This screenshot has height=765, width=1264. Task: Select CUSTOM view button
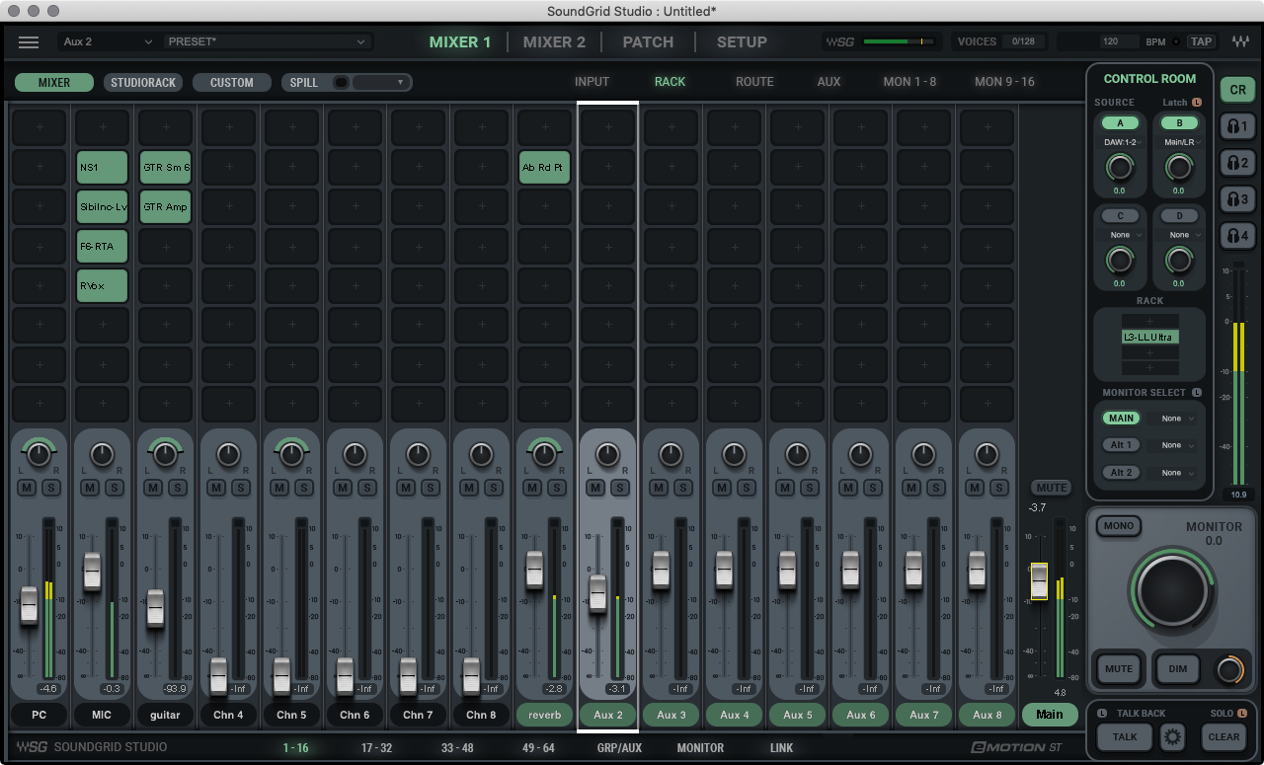[x=231, y=83]
